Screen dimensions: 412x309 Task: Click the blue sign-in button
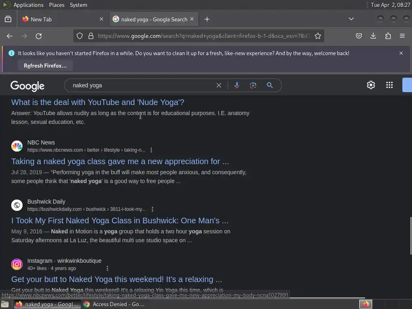[x=407, y=85]
